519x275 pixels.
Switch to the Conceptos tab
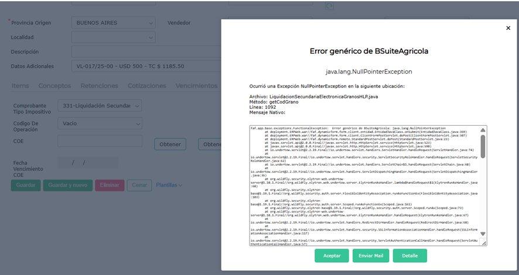click(x=54, y=85)
